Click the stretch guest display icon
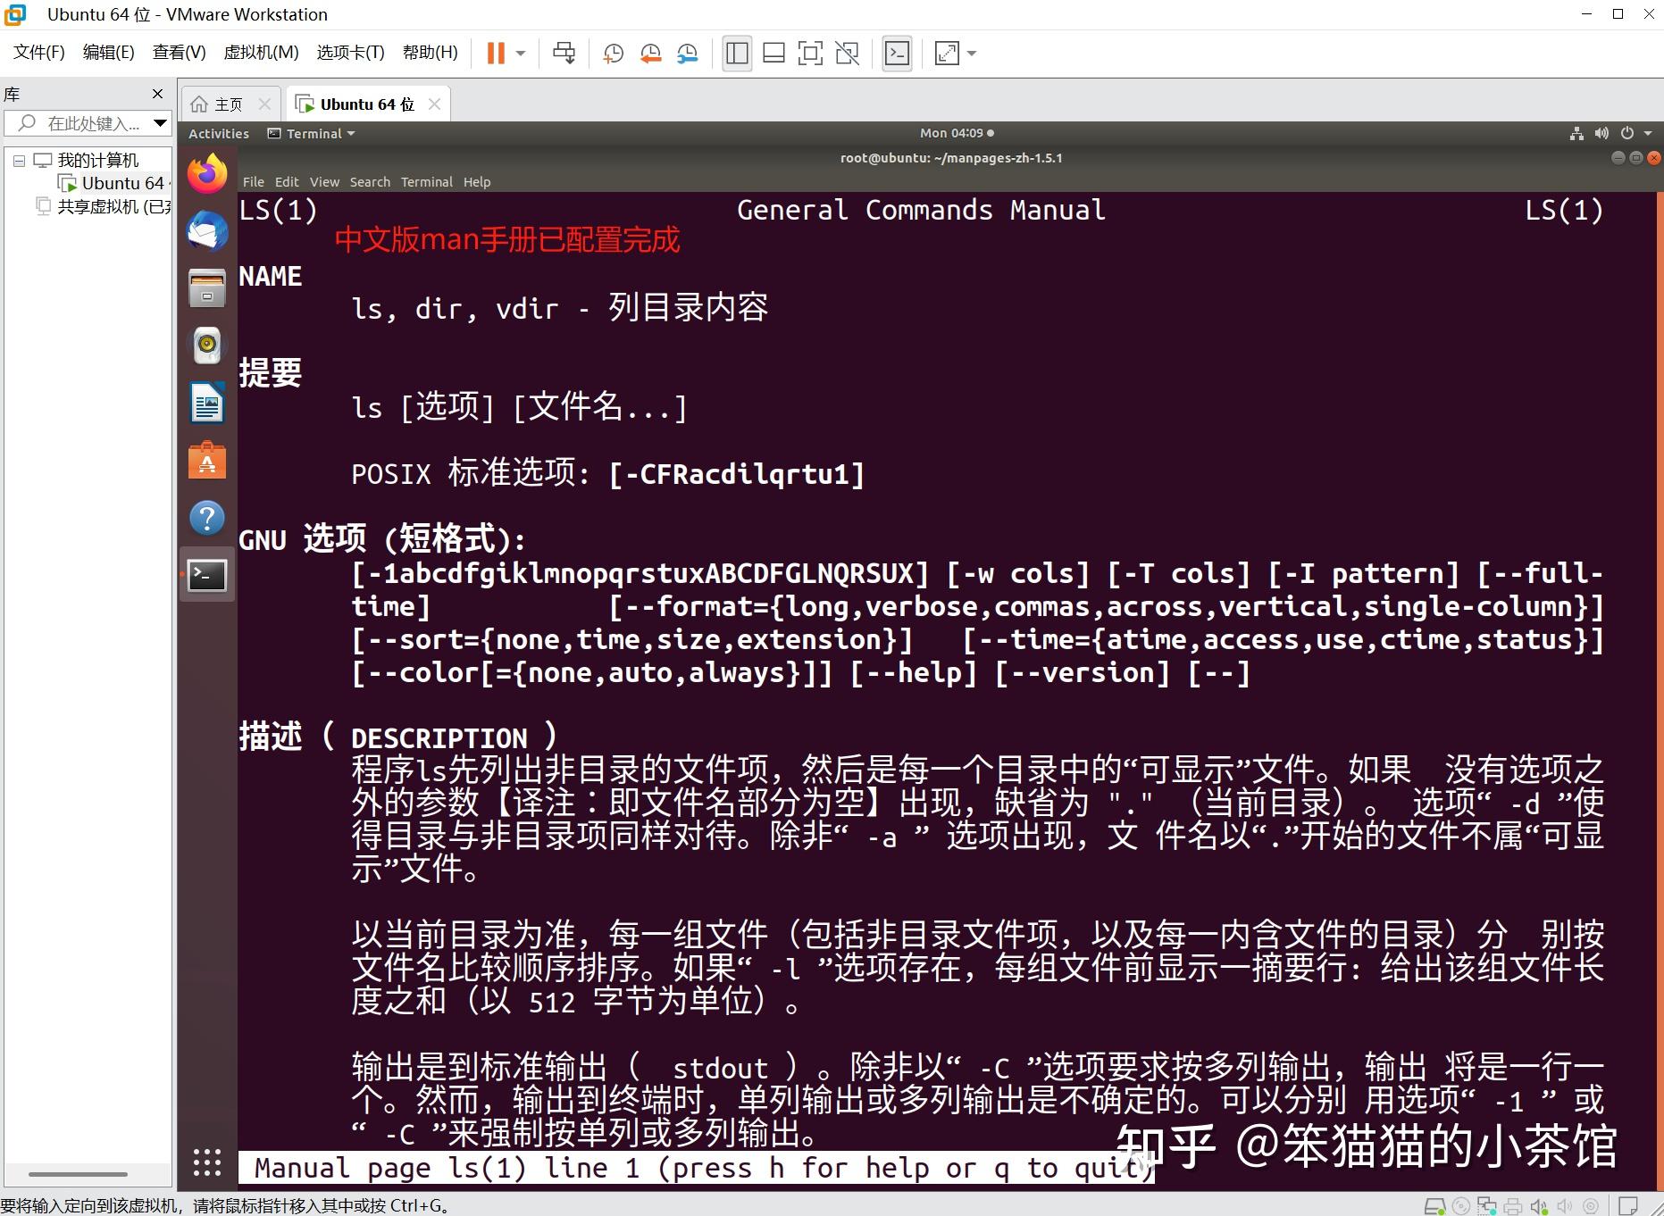Image resolution: width=1664 pixels, height=1216 pixels. tap(947, 54)
